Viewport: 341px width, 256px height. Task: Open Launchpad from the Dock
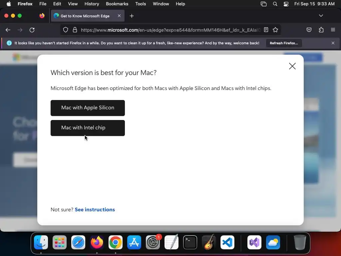point(60,242)
